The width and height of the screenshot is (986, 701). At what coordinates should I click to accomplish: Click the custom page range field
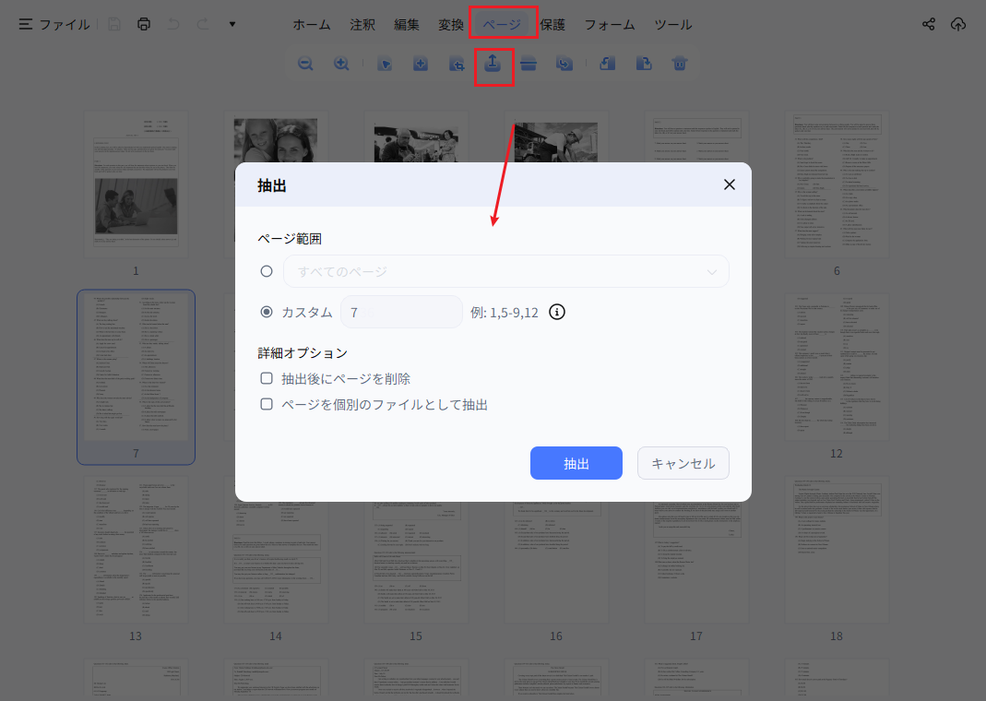click(x=401, y=312)
